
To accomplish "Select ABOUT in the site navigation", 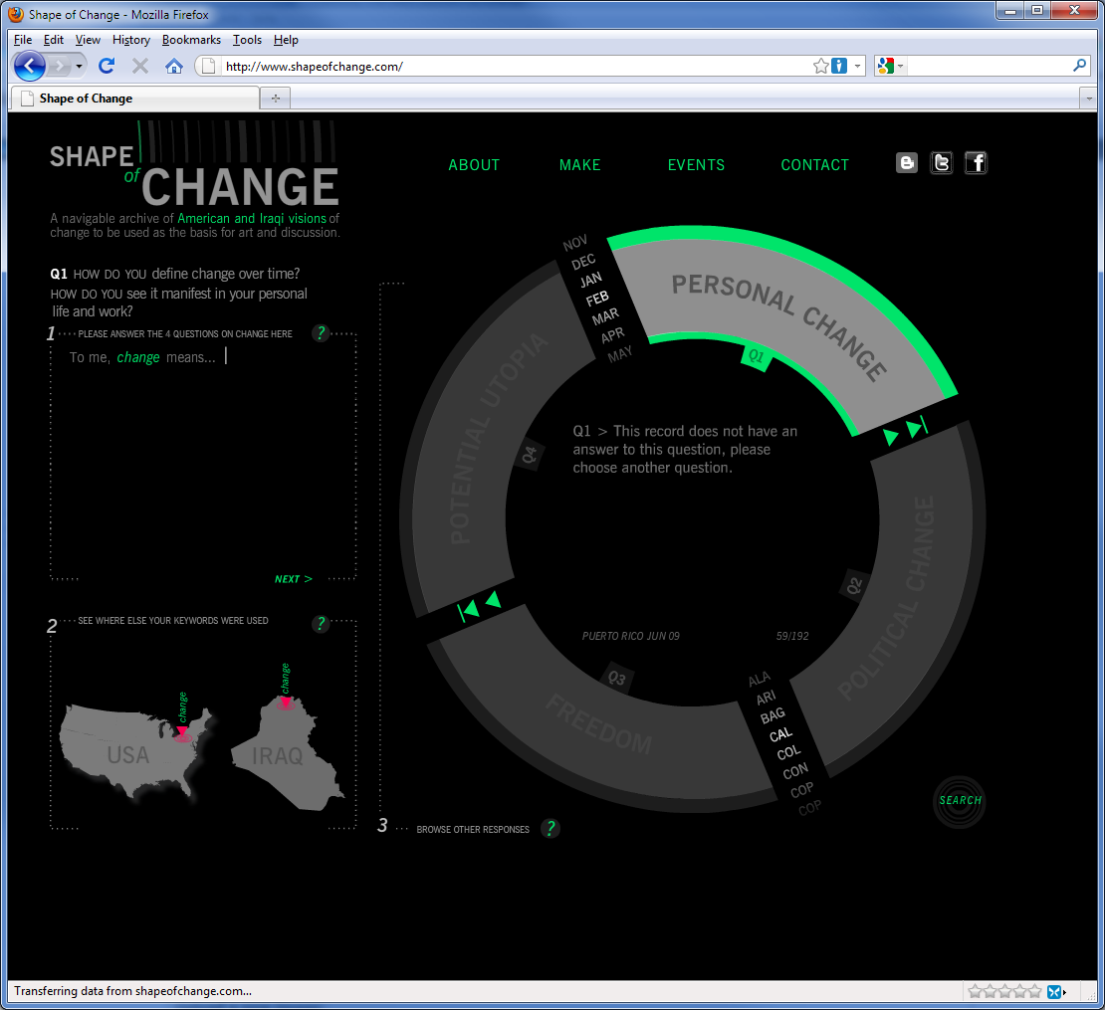I will 474,165.
